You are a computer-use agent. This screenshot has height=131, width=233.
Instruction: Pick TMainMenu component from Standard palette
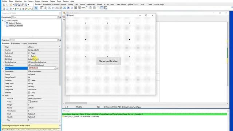[42, 8]
